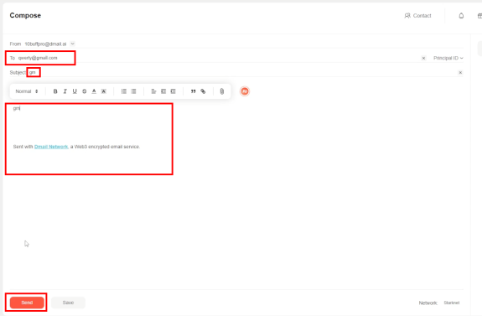Open the text background highlight color
This screenshot has height=321, width=482.
(x=104, y=91)
